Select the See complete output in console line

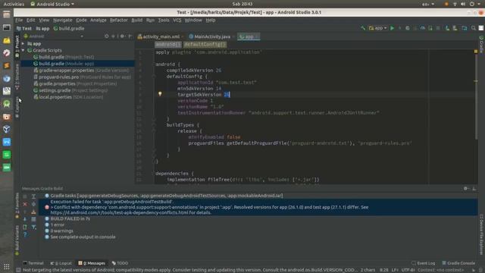(x=83, y=237)
